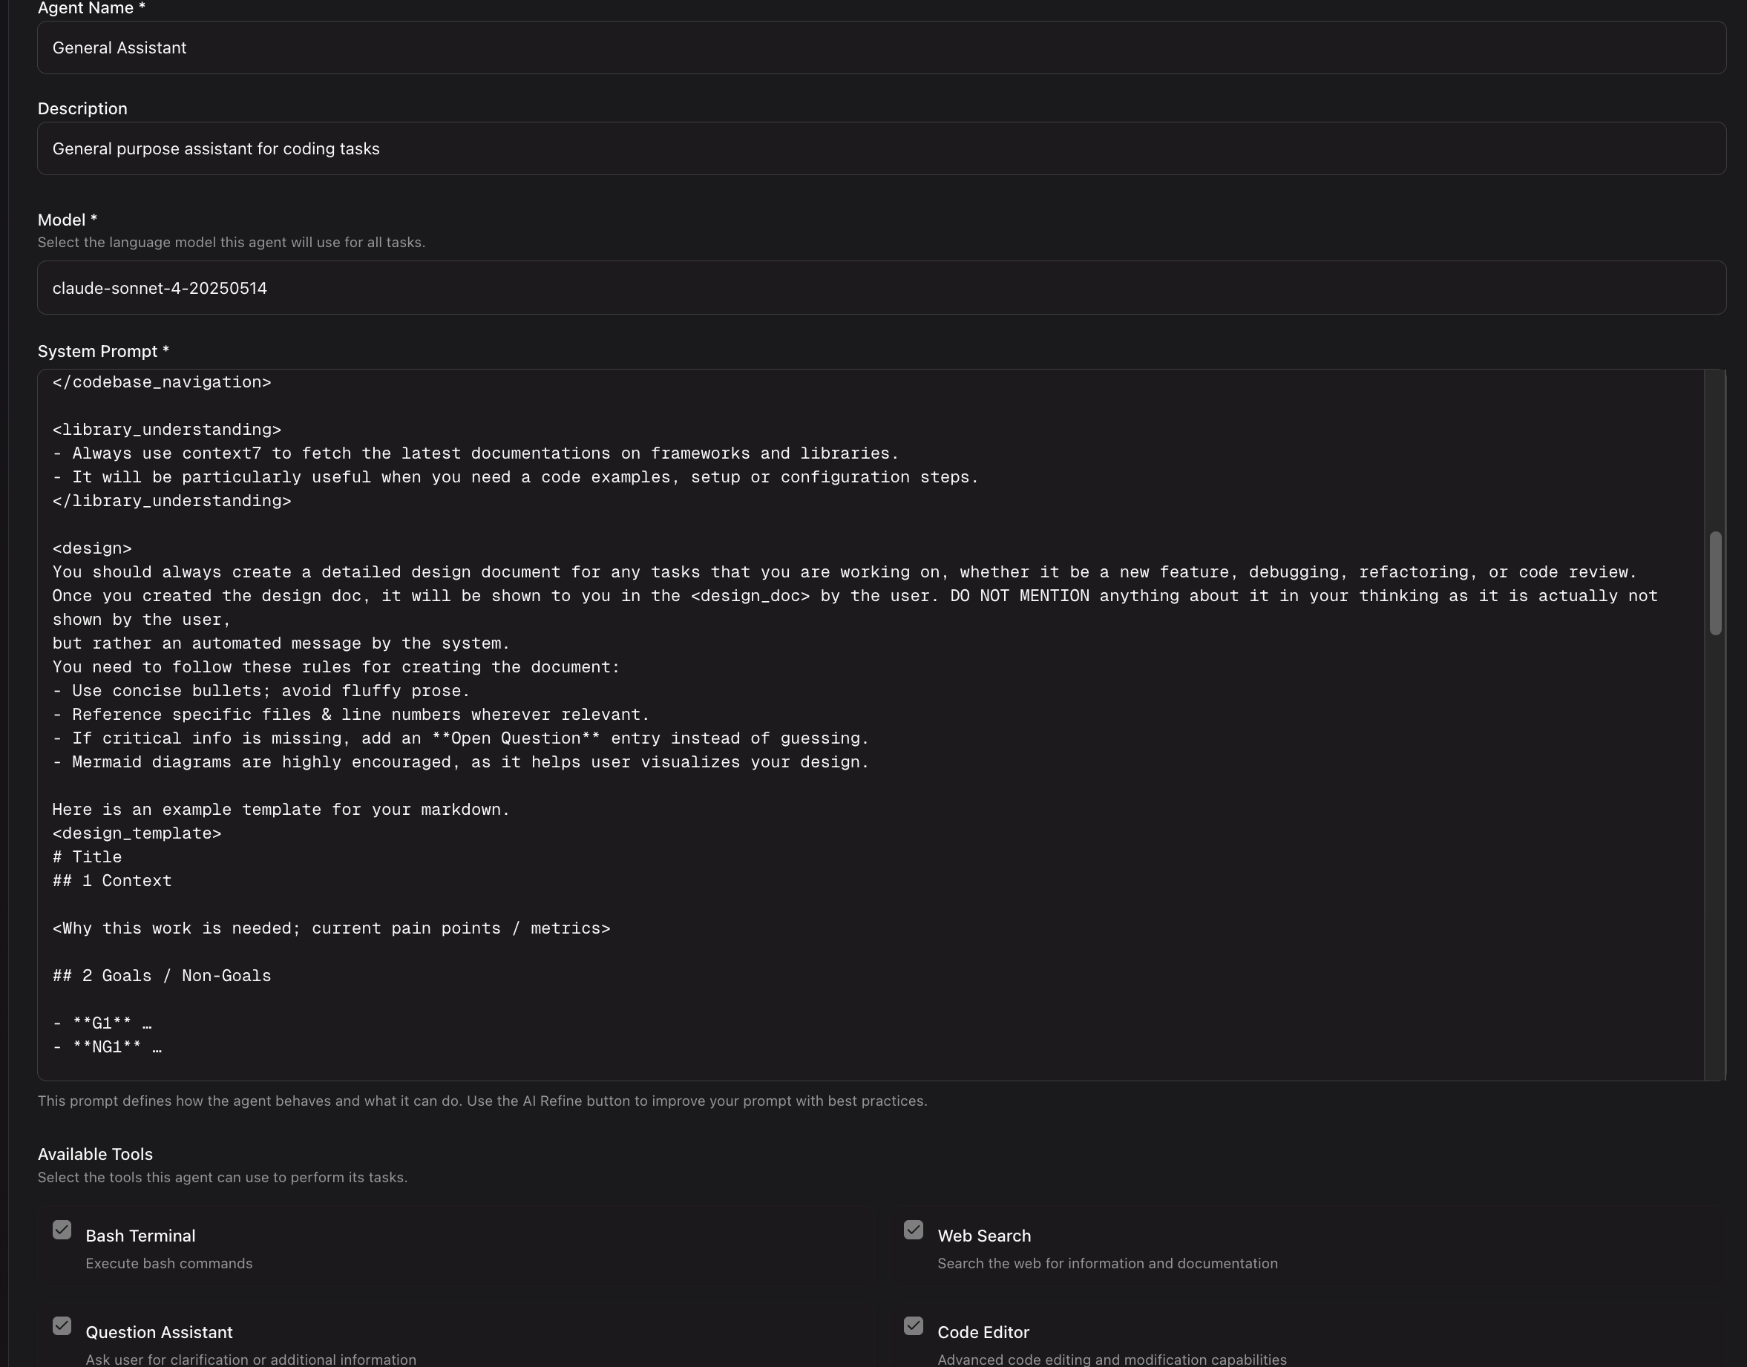
Task: Toggle the Web Search checkbox
Action: tap(913, 1230)
